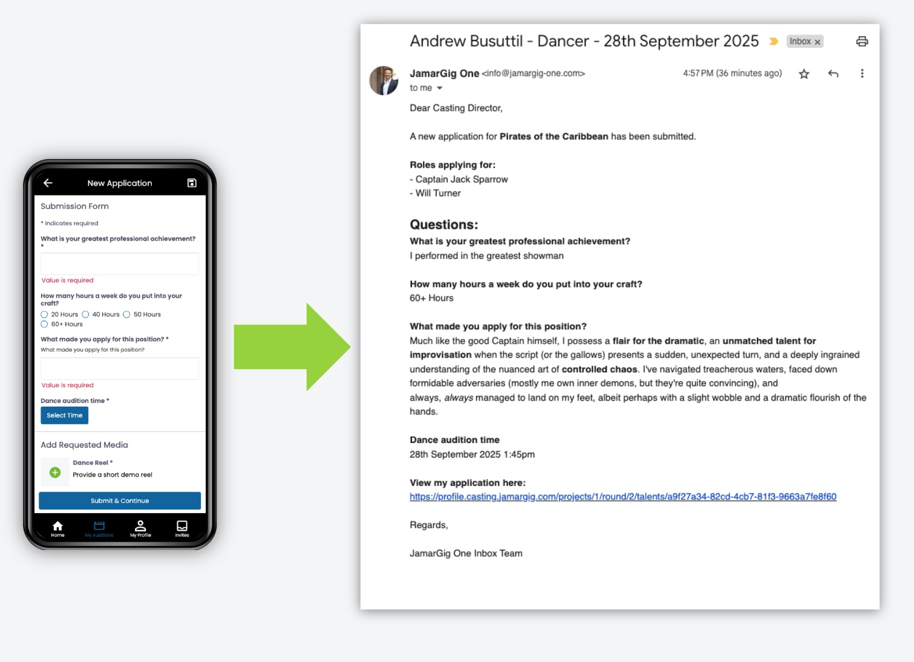This screenshot has height=662, width=914.
Task: Print the email using the printer icon
Action: [x=862, y=41]
